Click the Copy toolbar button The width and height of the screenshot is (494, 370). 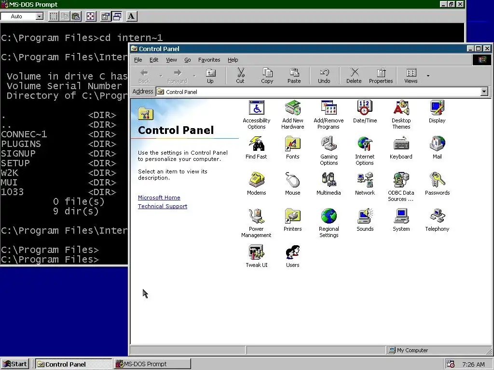(267, 76)
